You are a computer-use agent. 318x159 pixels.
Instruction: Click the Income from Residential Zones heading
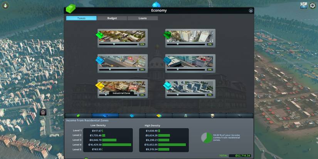click(87, 121)
